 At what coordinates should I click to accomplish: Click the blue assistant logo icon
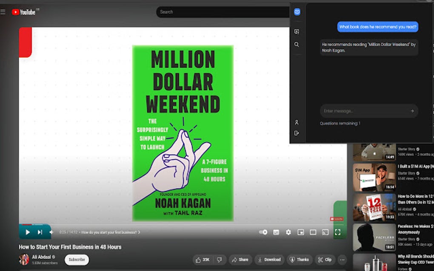tap(297, 12)
